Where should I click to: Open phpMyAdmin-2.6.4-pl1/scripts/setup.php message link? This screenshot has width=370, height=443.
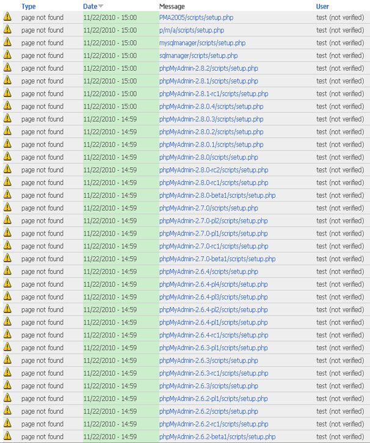pyautogui.click(x=213, y=322)
